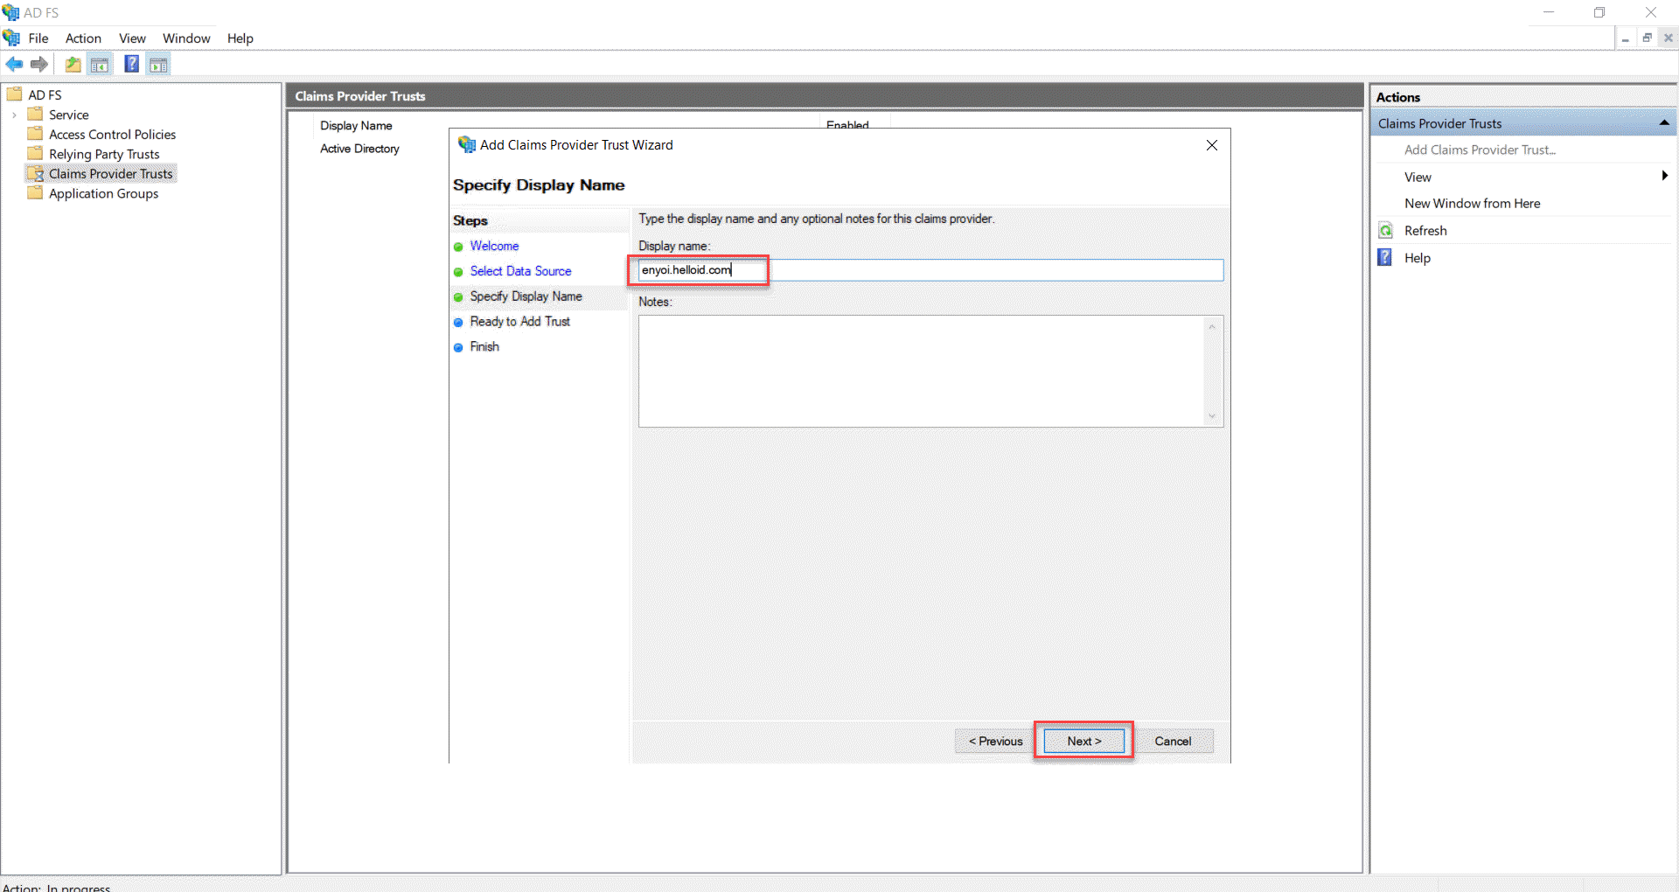Click the Application Groups folder icon
The width and height of the screenshot is (1679, 892).
pos(35,193)
